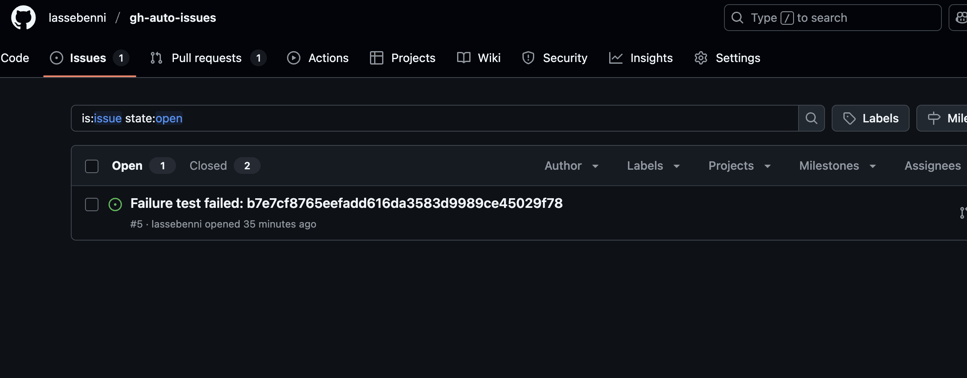967x378 pixels.
Task: Click the open issue status icon
Action: point(115,205)
